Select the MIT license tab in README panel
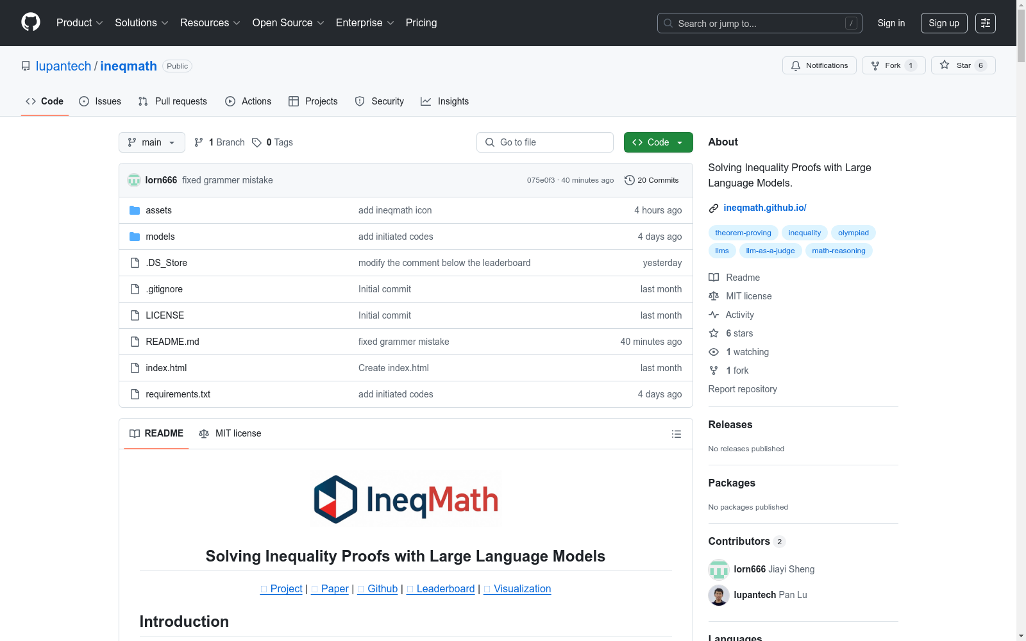 (x=230, y=433)
